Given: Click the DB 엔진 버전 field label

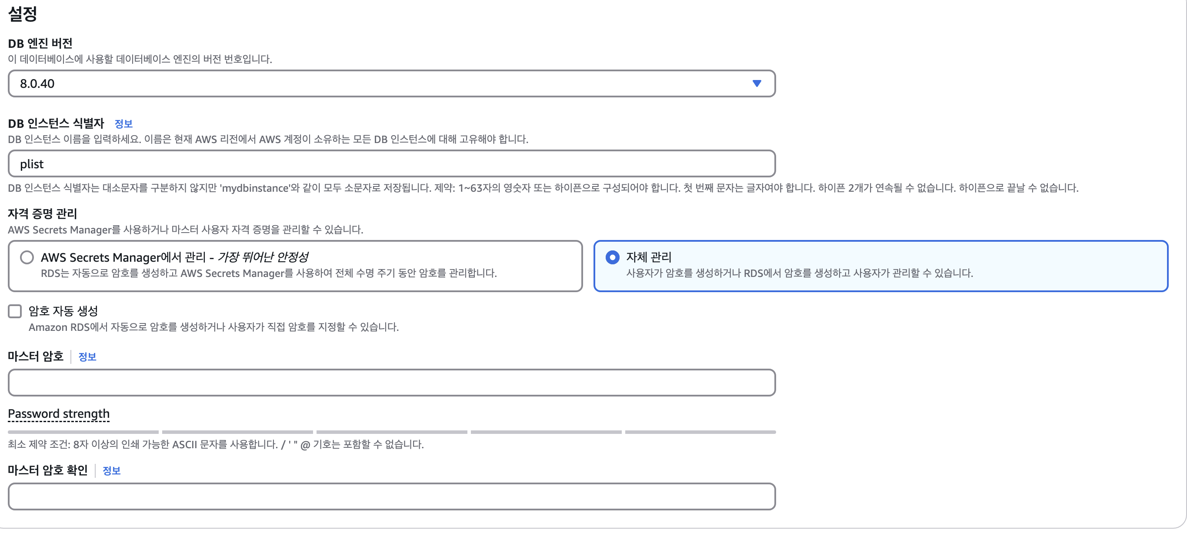Looking at the screenshot, I should [40, 43].
